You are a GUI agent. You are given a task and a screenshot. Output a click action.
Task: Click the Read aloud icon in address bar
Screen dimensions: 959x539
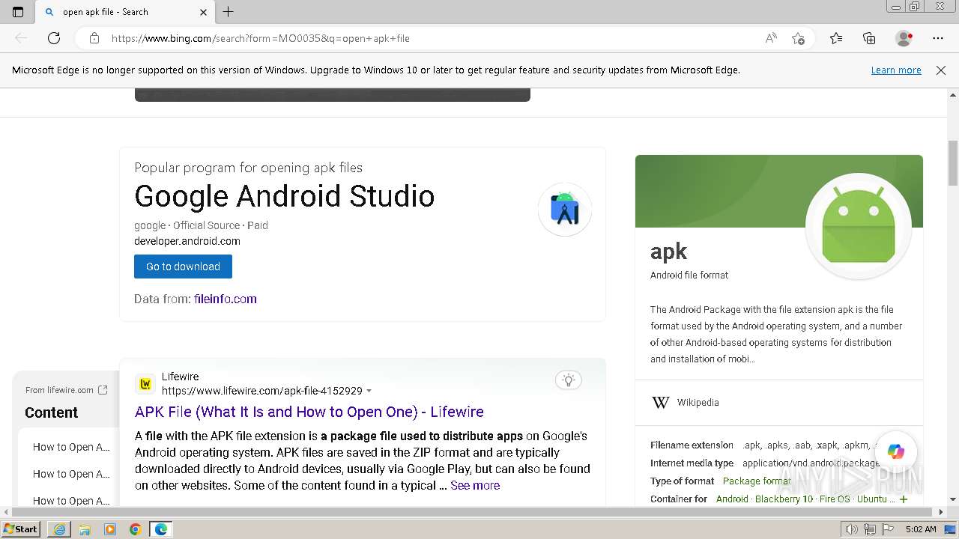click(x=771, y=38)
